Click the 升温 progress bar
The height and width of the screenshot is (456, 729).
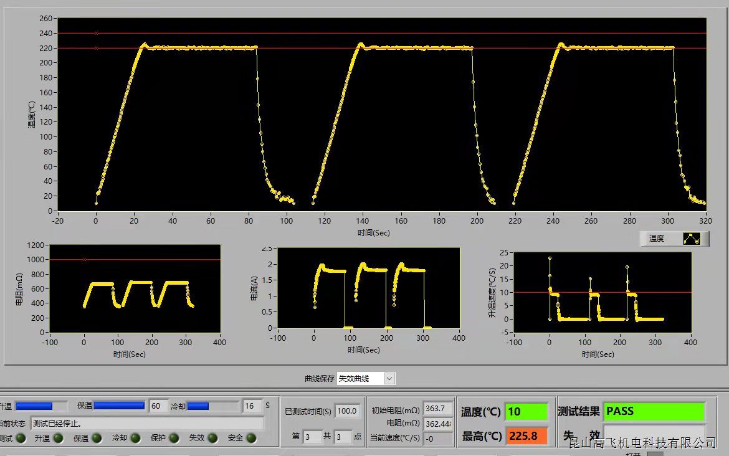pos(41,406)
